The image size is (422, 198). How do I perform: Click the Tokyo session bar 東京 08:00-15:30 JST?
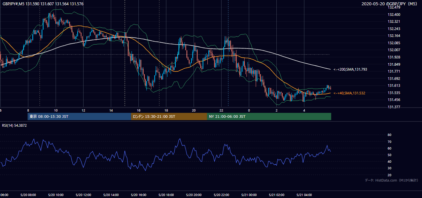point(79,116)
